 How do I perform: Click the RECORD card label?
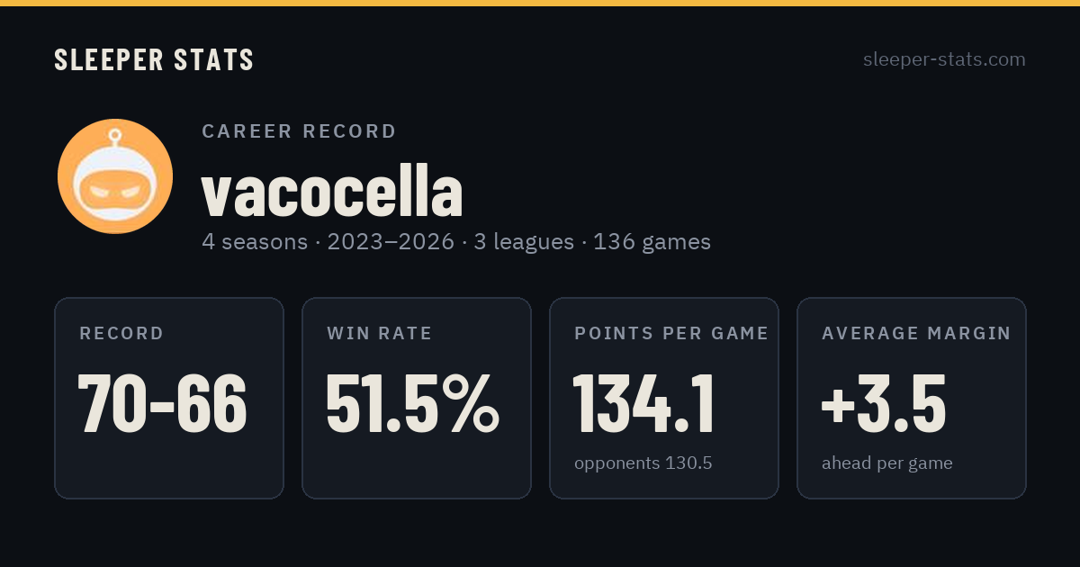[121, 334]
